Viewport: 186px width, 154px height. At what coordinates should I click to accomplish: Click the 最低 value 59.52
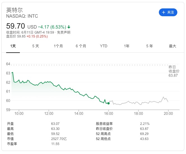(x=55, y=134)
